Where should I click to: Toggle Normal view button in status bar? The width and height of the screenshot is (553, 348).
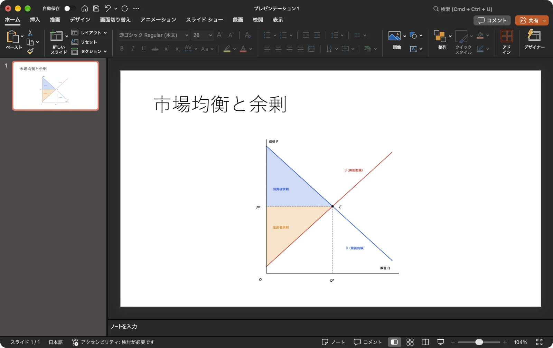pyautogui.click(x=394, y=342)
